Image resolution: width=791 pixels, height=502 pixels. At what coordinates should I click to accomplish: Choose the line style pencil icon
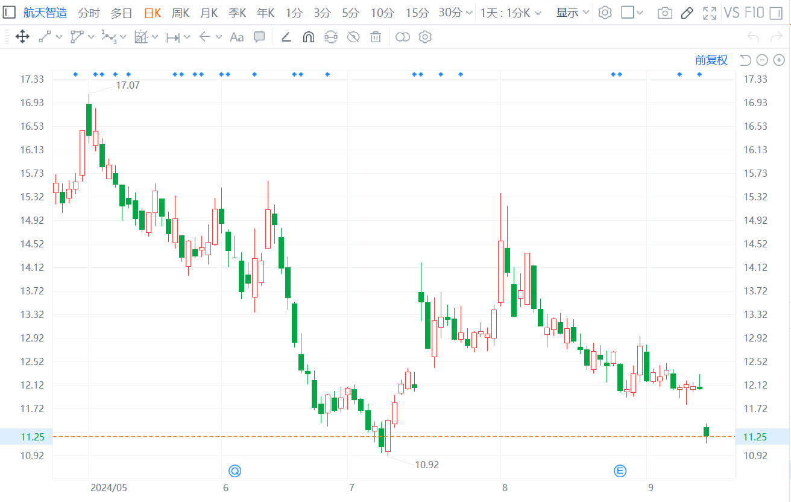pyautogui.click(x=286, y=37)
